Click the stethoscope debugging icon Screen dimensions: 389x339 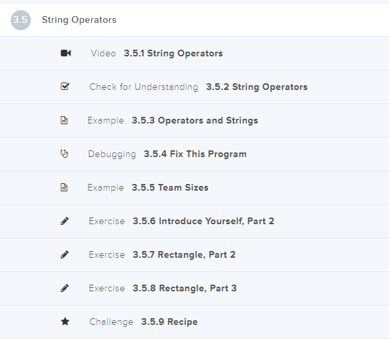(x=64, y=154)
